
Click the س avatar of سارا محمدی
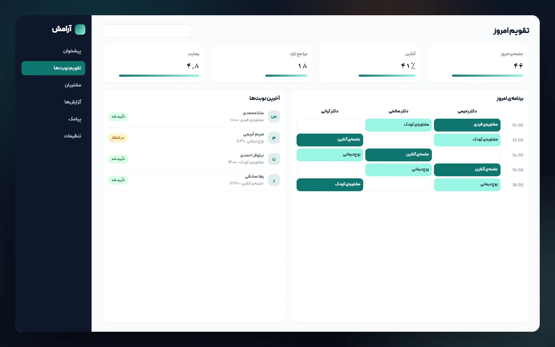tap(274, 117)
